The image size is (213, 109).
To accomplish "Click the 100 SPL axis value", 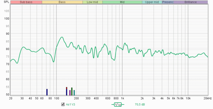I will click(7, 19).
